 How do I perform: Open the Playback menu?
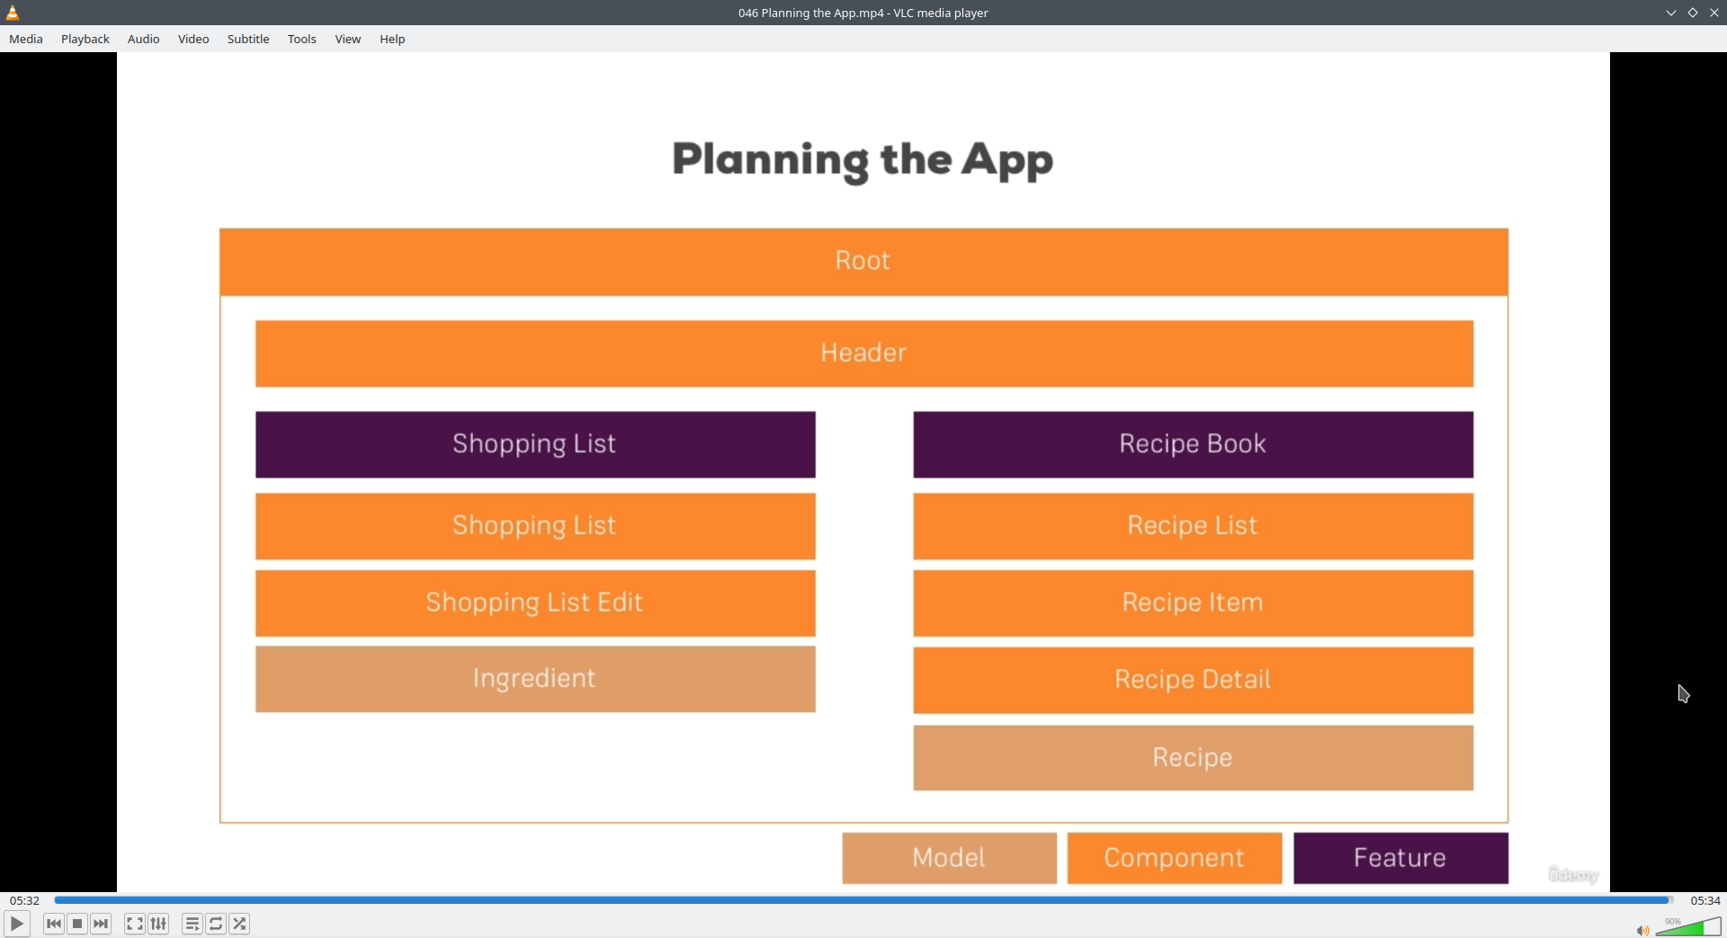[x=85, y=39]
